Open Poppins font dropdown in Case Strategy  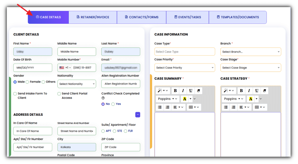tap(233, 99)
